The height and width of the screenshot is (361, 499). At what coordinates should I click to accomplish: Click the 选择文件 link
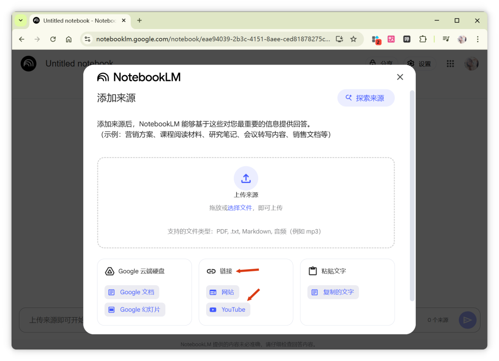point(239,208)
